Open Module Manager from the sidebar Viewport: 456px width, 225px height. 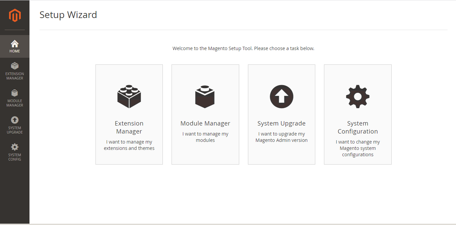point(15,98)
